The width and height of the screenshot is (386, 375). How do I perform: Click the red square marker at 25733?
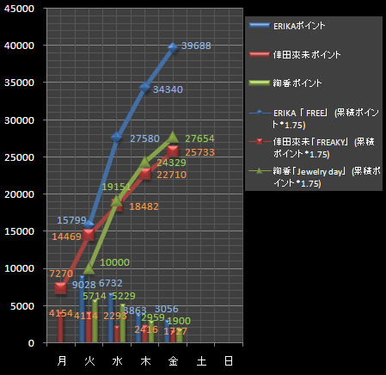click(173, 151)
